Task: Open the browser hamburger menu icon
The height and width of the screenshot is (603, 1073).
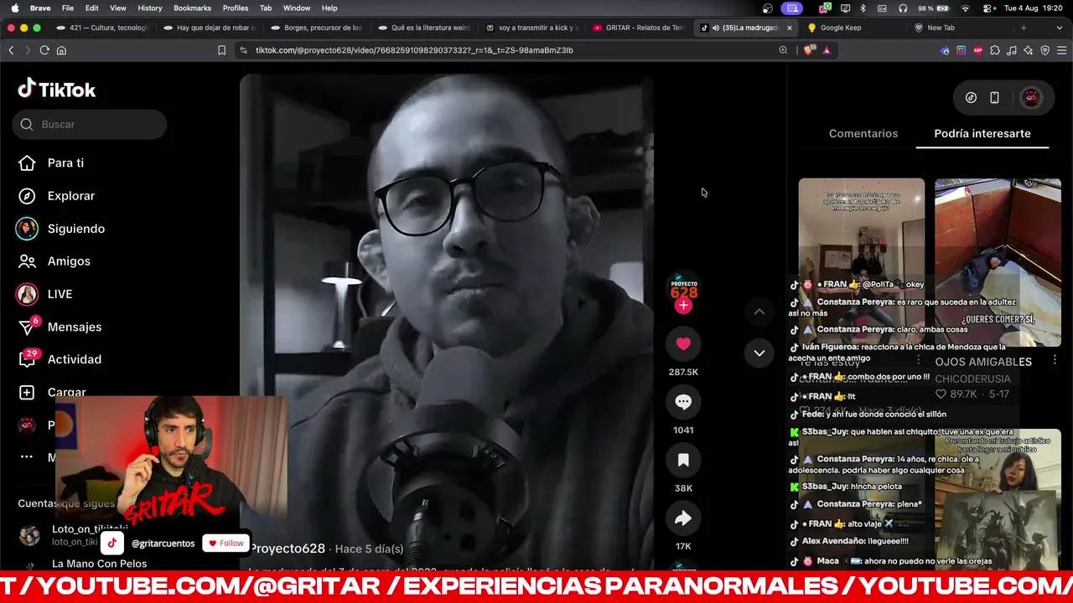Action: 1061,50
